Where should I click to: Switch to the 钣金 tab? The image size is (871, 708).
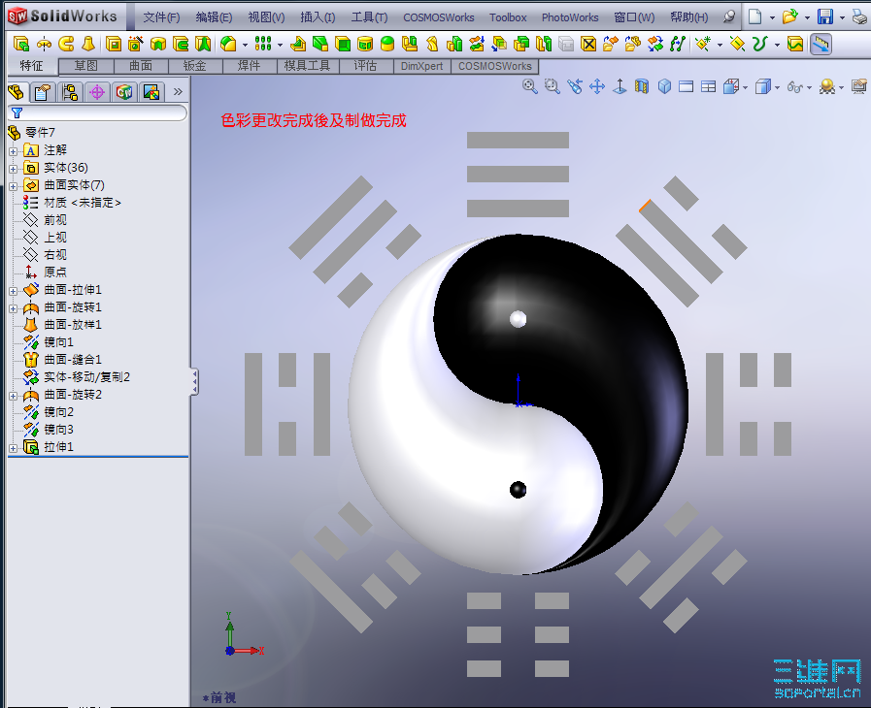[195, 66]
